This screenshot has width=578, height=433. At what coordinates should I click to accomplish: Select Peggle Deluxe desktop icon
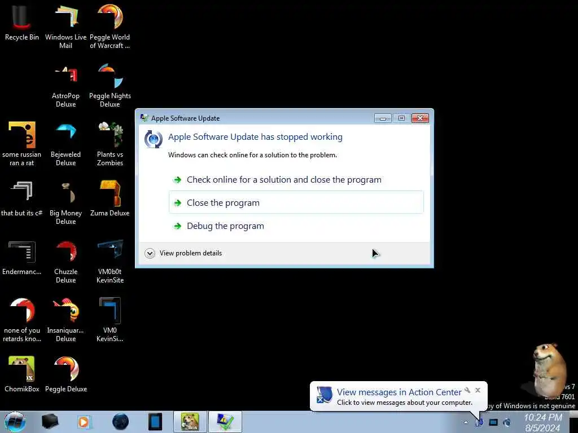[x=66, y=374]
